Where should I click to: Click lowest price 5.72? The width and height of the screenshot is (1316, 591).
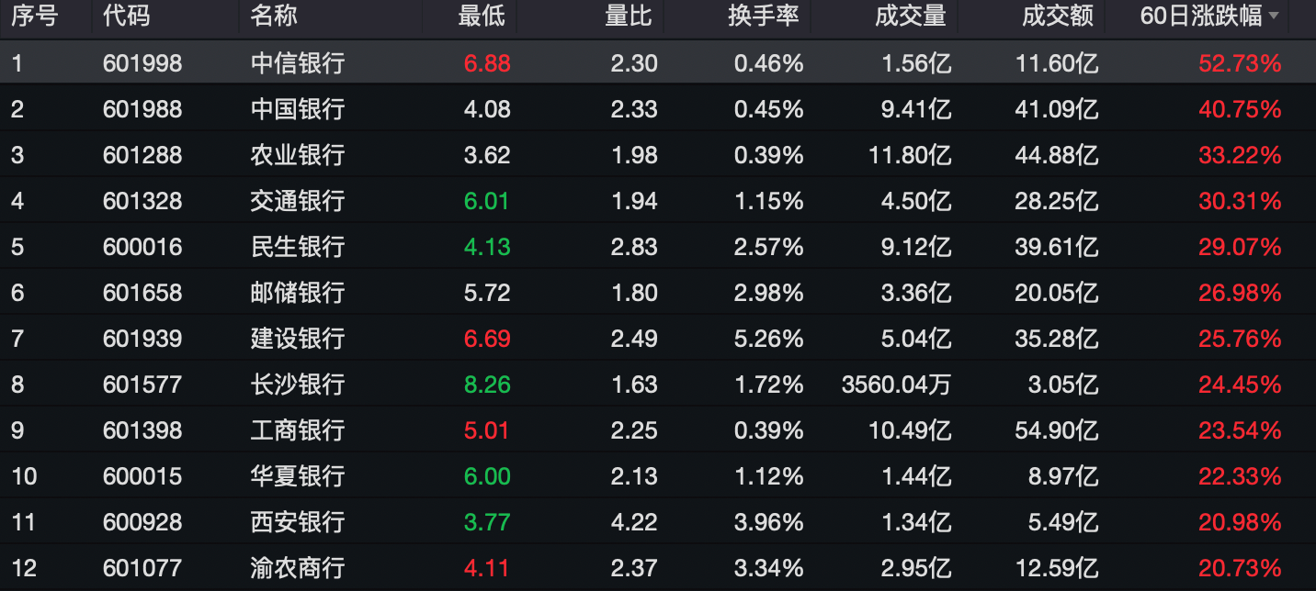487,293
